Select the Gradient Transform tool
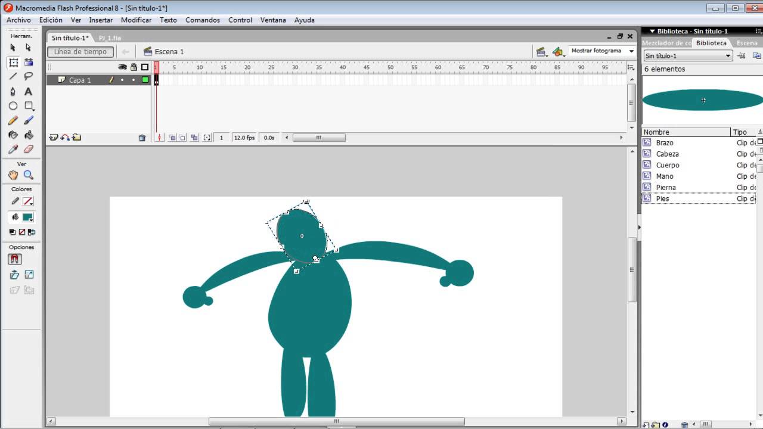 point(28,62)
